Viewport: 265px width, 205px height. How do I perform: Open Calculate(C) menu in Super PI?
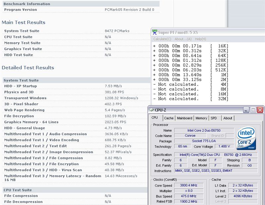162,39
